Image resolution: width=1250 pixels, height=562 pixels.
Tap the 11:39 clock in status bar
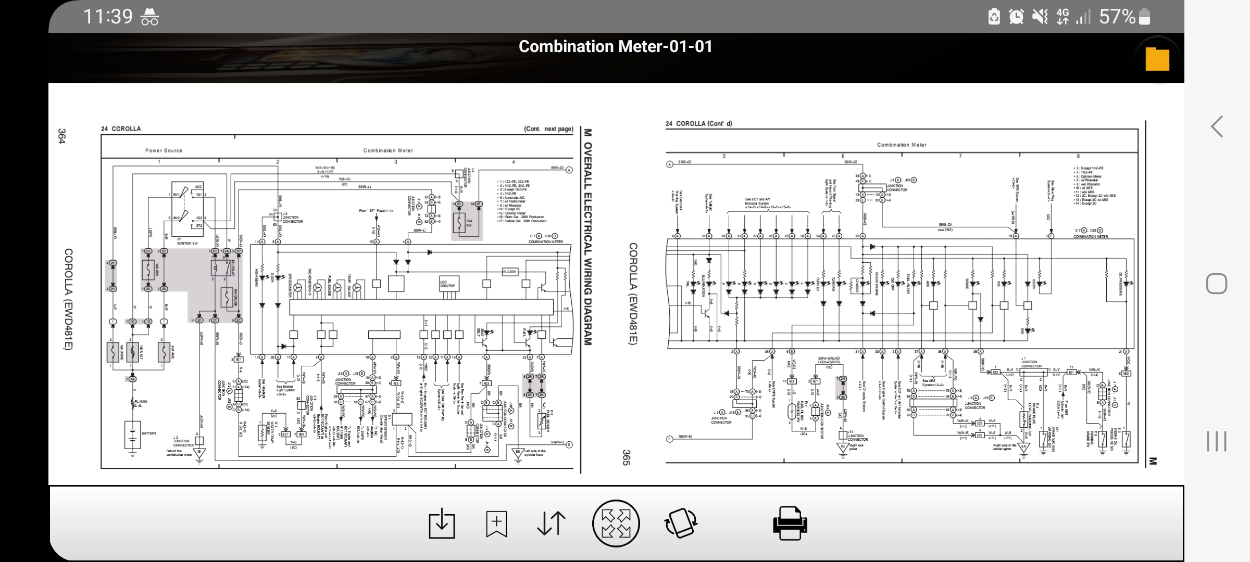pos(108,17)
